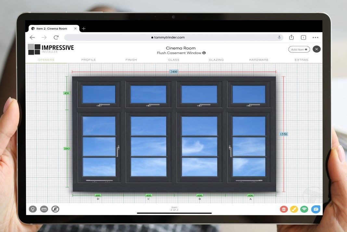Open the yellow paintbrush design icon
The height and width of the screenshot is (232, 347).
[294, 209]
